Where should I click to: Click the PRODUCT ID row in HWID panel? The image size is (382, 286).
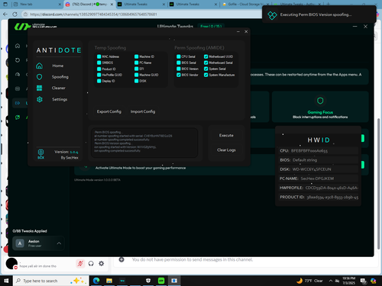click(319, 197)
